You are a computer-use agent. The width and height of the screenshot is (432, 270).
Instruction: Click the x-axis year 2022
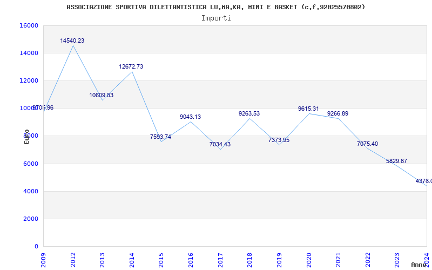368,260
